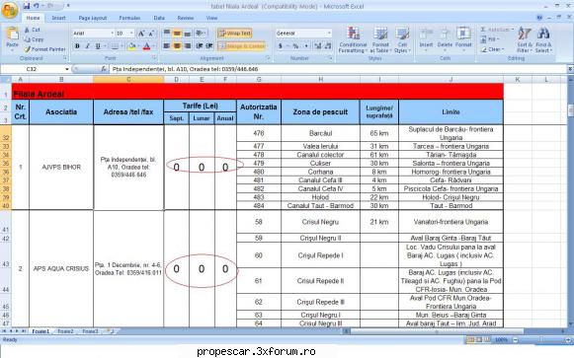Increase decimal places

coord(317,46)
